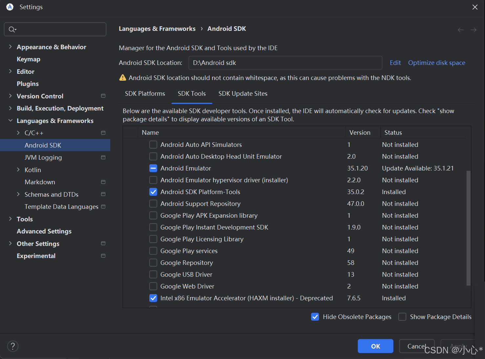Open Plugins settings page

(28, 84)
